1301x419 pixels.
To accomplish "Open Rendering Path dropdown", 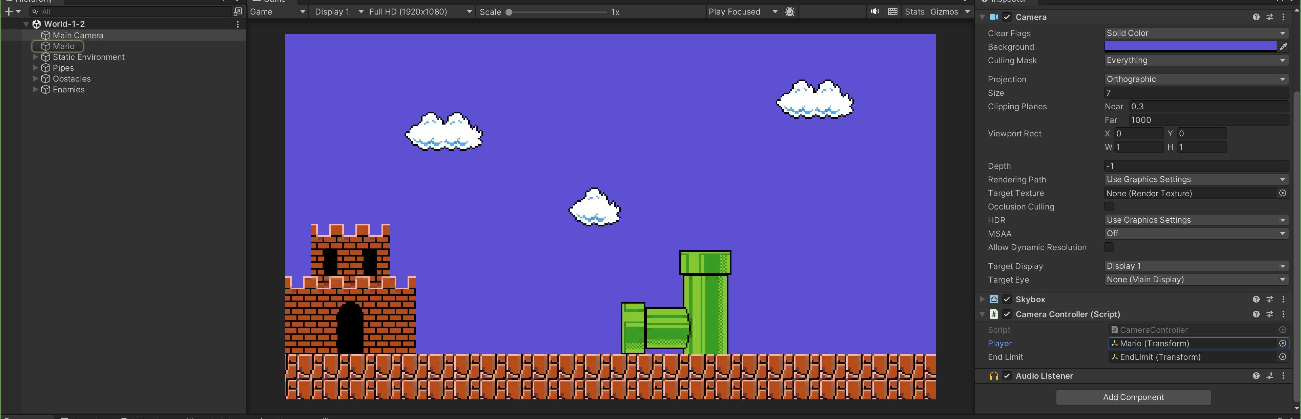I will coord(1196,179).
